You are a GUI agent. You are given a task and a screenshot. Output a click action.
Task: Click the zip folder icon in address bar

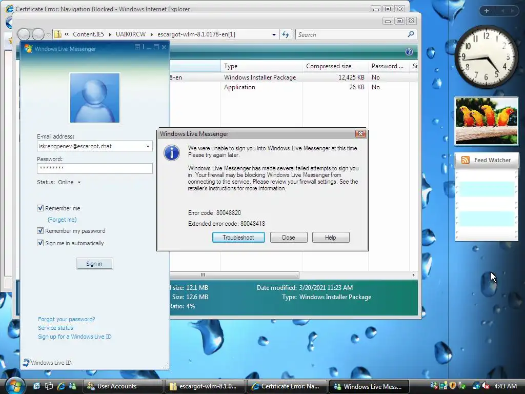(x=58, y=34)
